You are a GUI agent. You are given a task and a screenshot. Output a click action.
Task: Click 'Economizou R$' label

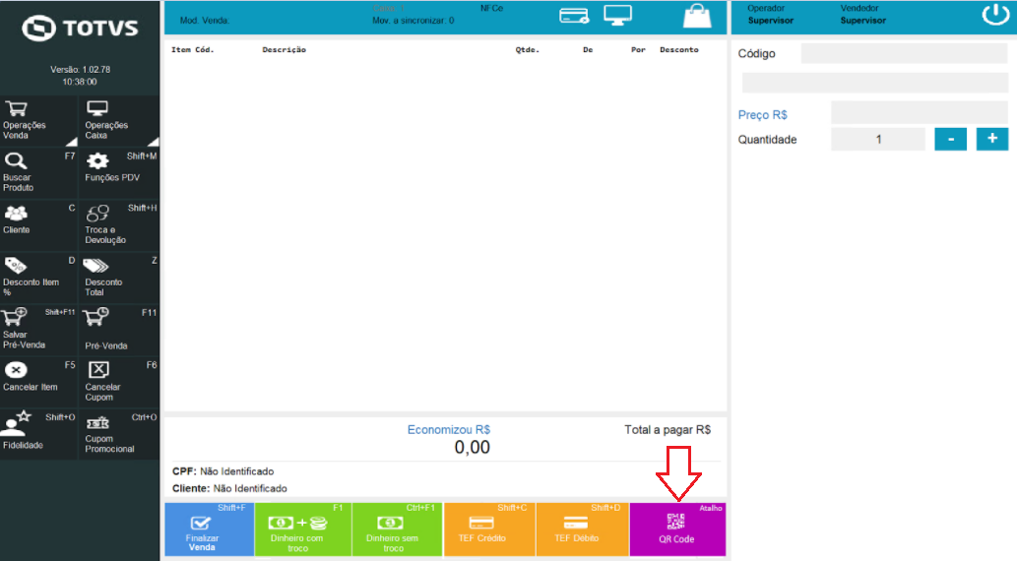449,429
